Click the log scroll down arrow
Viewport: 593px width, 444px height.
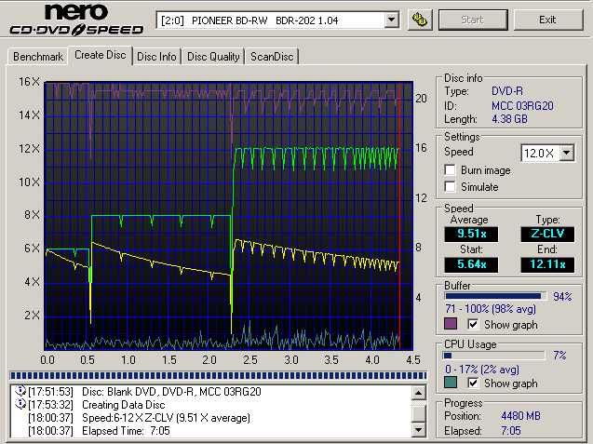click(x=419, y=430)
